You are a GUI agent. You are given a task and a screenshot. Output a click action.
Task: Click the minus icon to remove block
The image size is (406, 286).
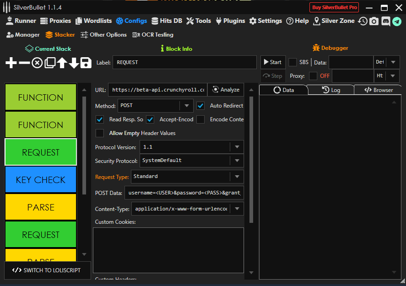24,63
